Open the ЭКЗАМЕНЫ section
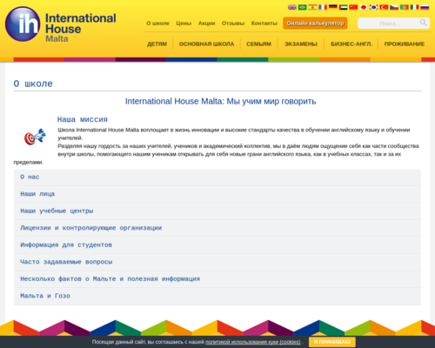Screen dimensions: 435x348 301,44
